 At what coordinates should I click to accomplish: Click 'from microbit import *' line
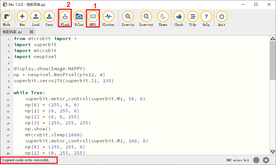[45, 39]
